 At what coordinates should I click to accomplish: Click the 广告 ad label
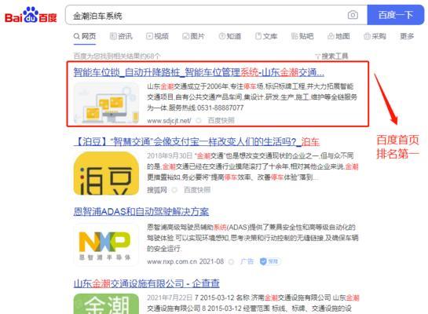[247, 261]
